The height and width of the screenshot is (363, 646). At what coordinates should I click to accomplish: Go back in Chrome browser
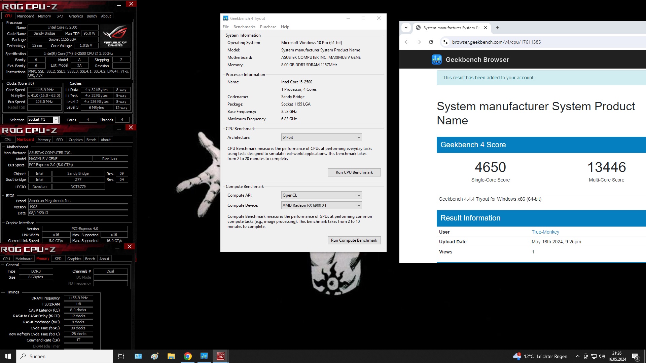click(407, 42)
